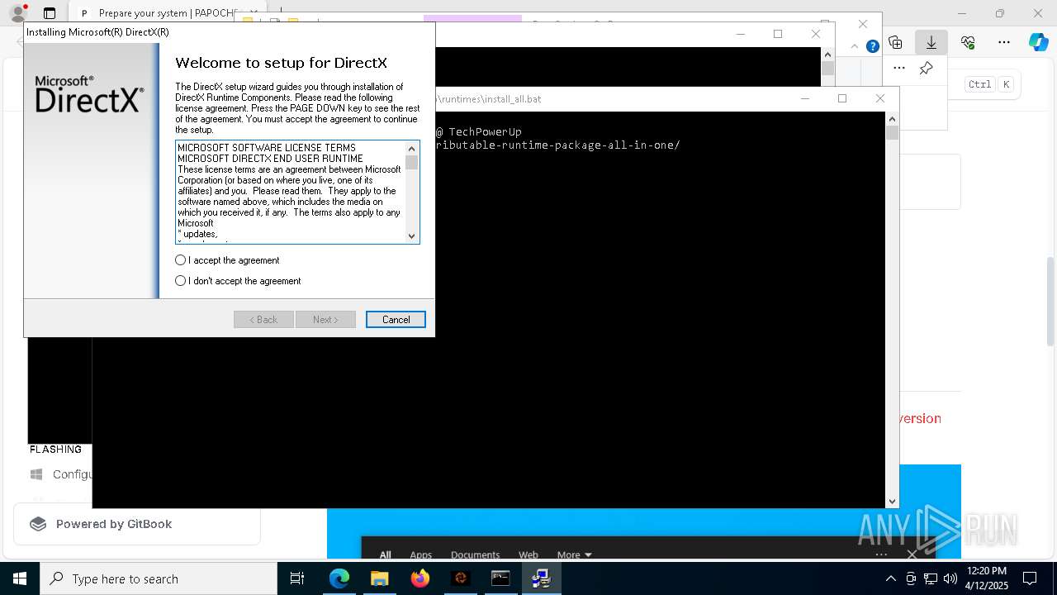Collapse the Explorer ribbon with chevron
The image size is (1057, 595).
855,46
